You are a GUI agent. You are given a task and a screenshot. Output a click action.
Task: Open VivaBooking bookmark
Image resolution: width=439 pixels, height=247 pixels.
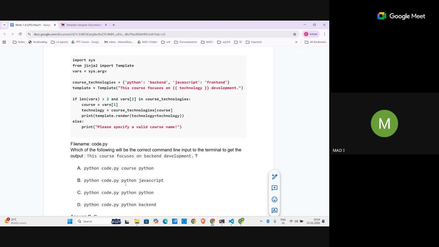point(38,42)
